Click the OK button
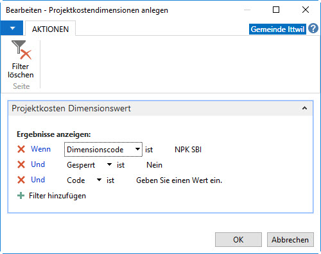 [x=238, y=240]
